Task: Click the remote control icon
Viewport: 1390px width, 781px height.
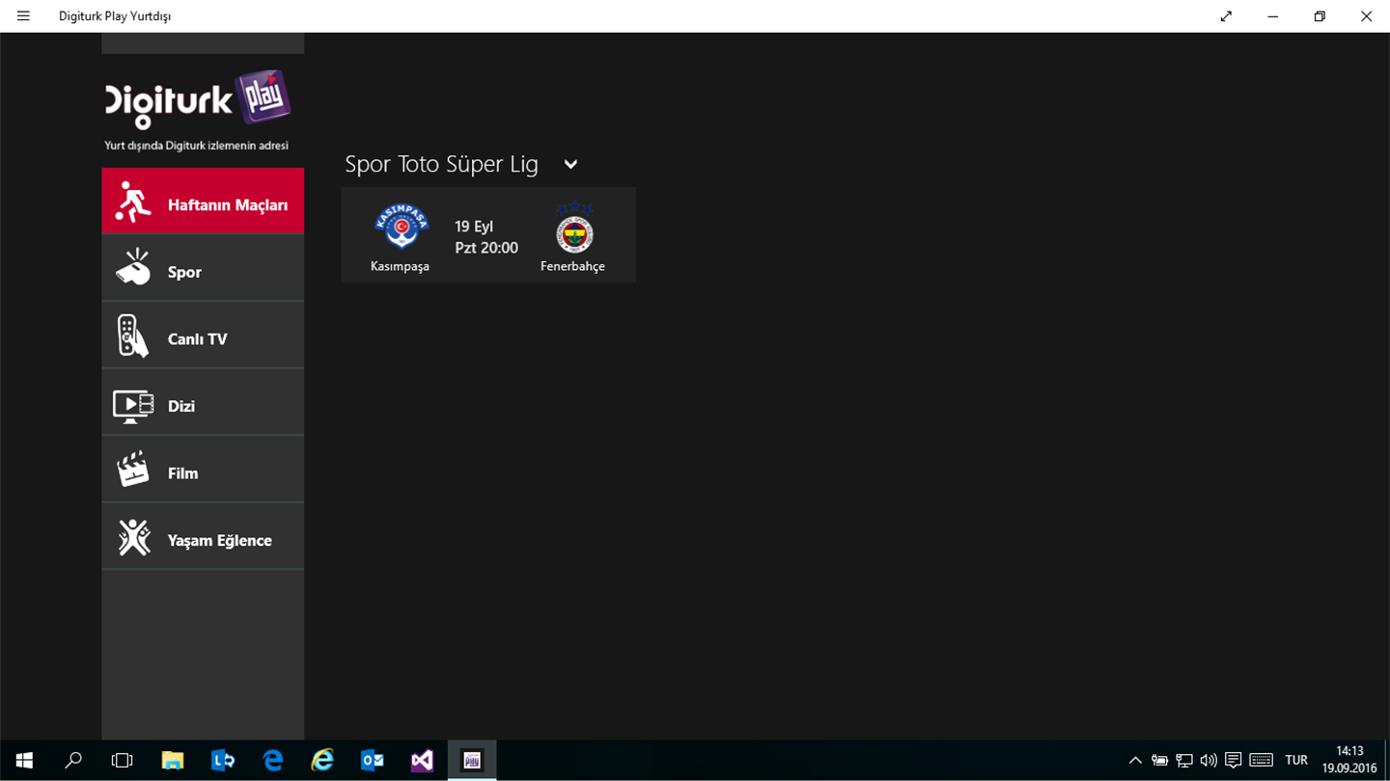Action: (133, 337)
